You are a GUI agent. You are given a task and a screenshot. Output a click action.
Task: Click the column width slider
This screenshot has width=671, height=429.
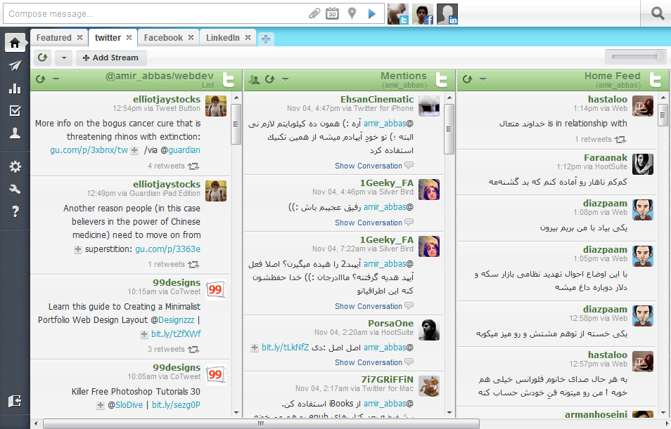tap(636, 56)
